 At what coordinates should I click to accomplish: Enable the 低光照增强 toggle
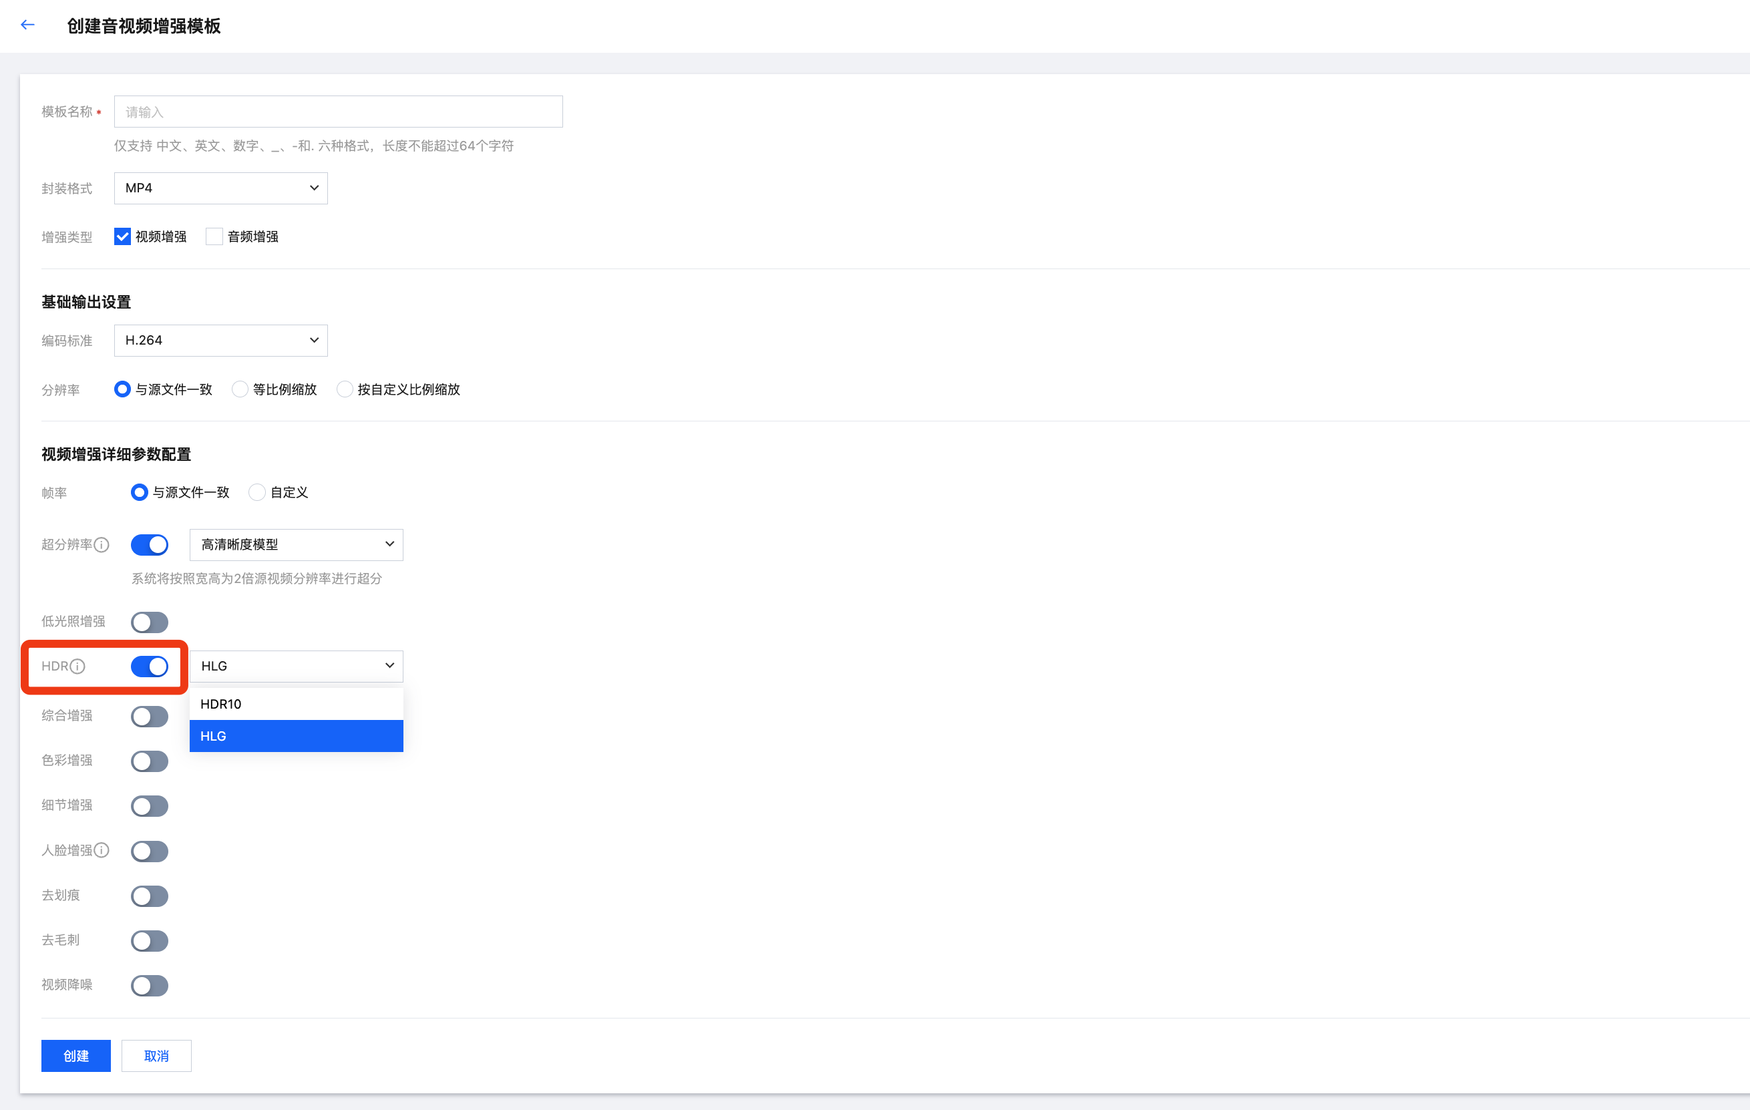click(150, 622)
